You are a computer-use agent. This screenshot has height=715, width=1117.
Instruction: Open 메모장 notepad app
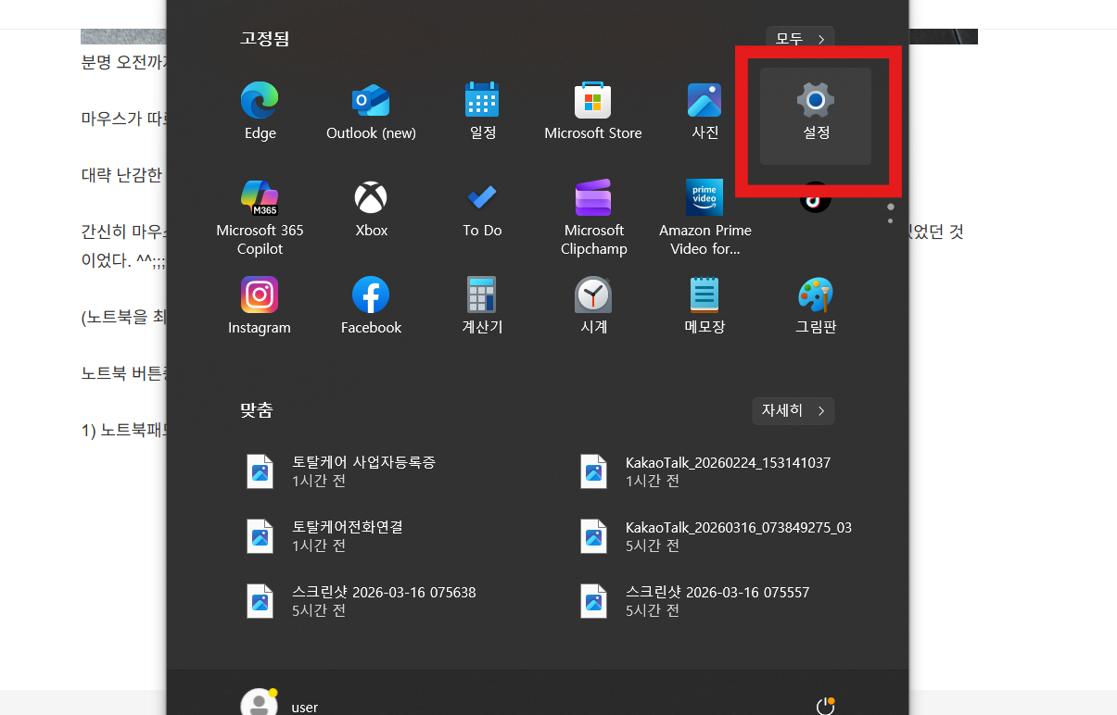click(704, 307)
